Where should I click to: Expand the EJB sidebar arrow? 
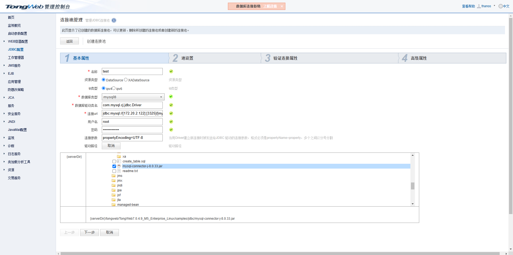tap(4, 73)
